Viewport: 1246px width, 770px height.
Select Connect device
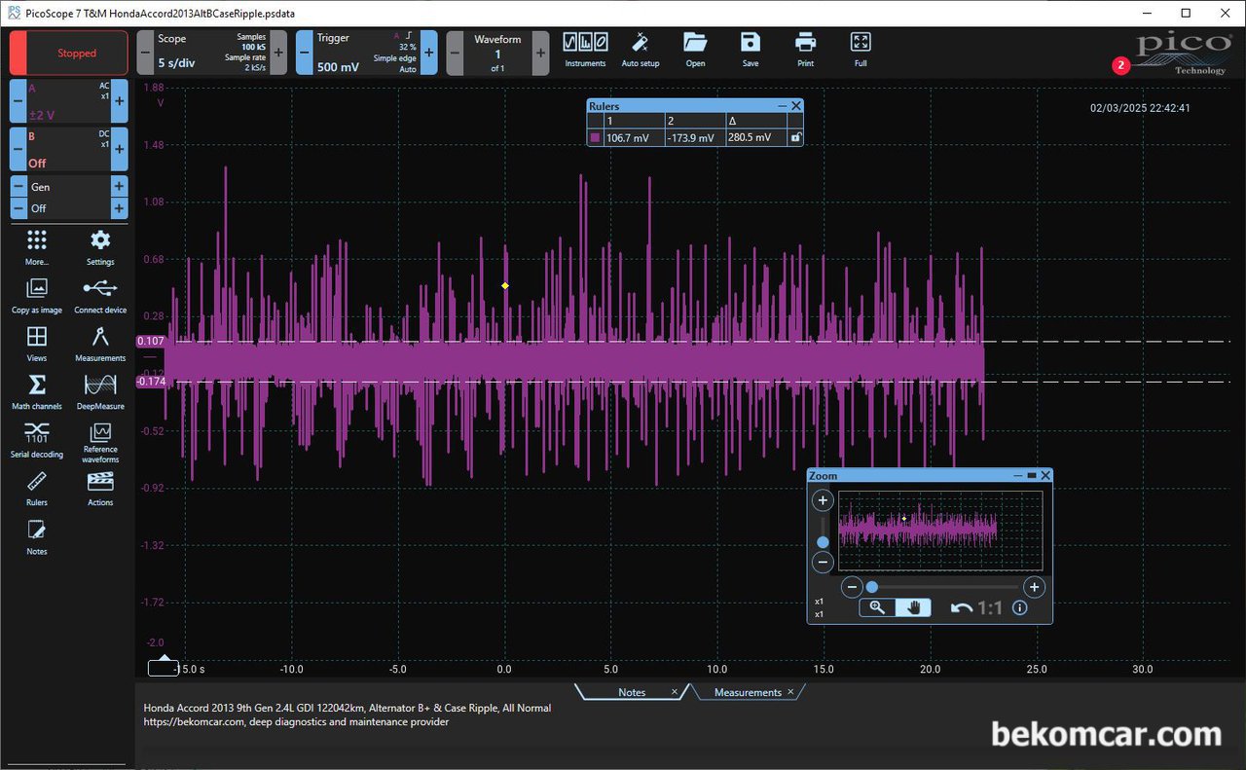(x=100, y=296)
